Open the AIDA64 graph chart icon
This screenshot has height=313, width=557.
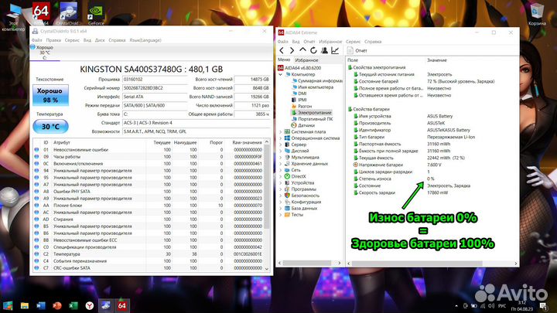coord(335,50)
